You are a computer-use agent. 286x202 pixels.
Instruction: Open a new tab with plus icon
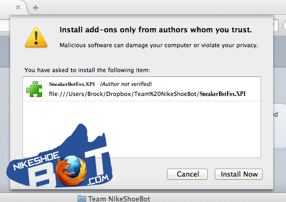36,8
